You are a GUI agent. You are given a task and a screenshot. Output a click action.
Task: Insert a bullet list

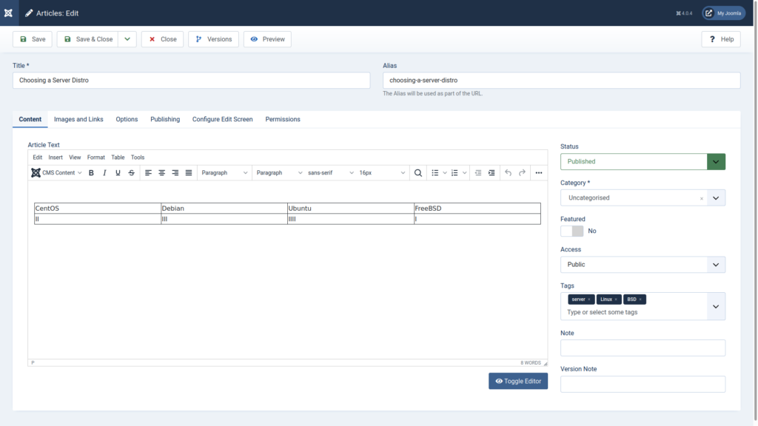pos(435,173)
